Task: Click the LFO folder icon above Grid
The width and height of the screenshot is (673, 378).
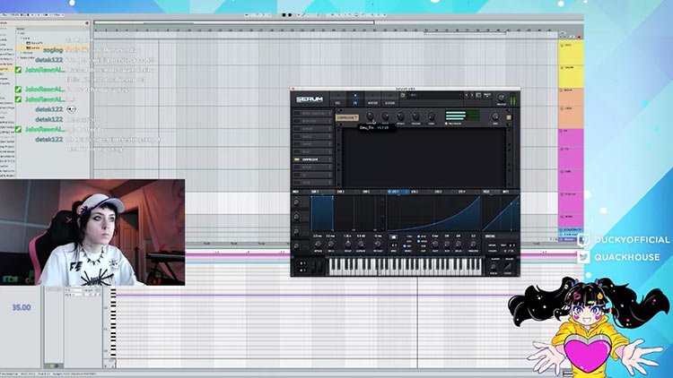Action: pos(394,237)
